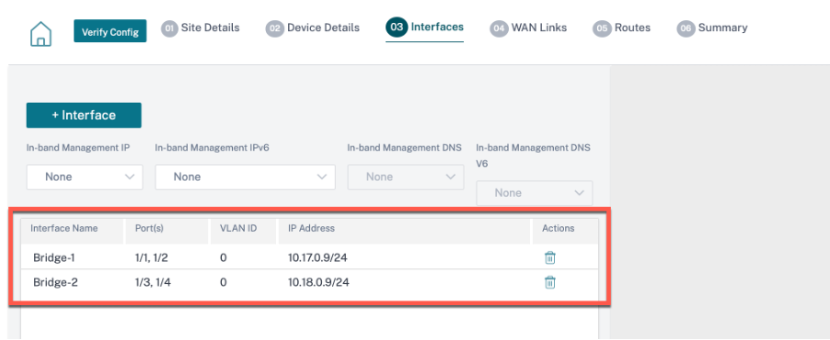The height and width of the screenshot is (340, 830).
Task: Click IP address 10.18.0.9/24
Action: 318,282
